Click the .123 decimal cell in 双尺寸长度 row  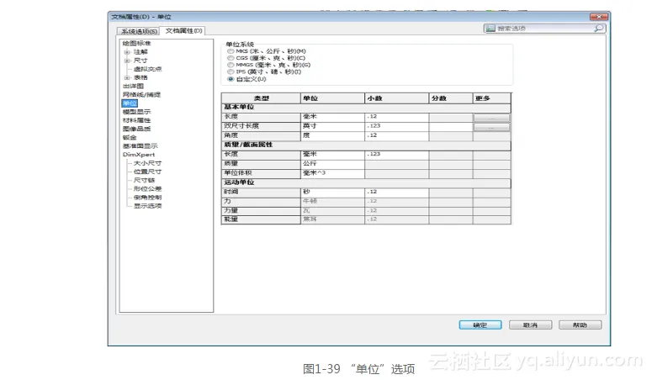tap(397, 126)
